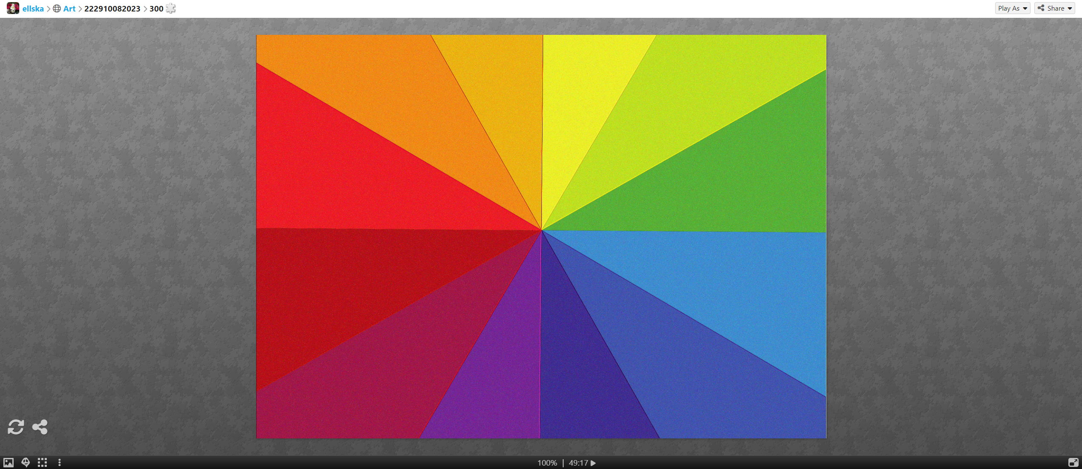
Task: Open the Play As dropdown
Action: [1012, 8]
